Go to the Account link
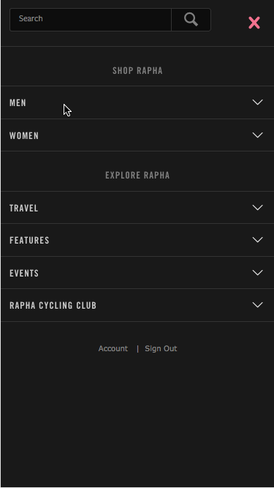The height and width of the screenshot is (488, 274). [x=113, y=348]
